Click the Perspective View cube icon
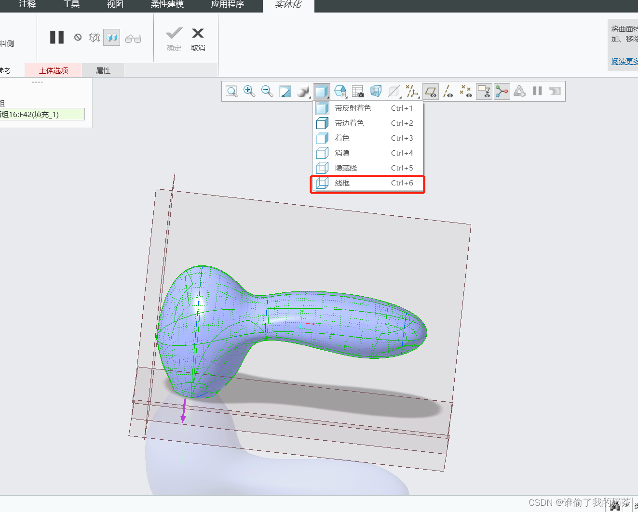Screen dimensions: 638x512 pyautogui.click(x=376, y=91)
